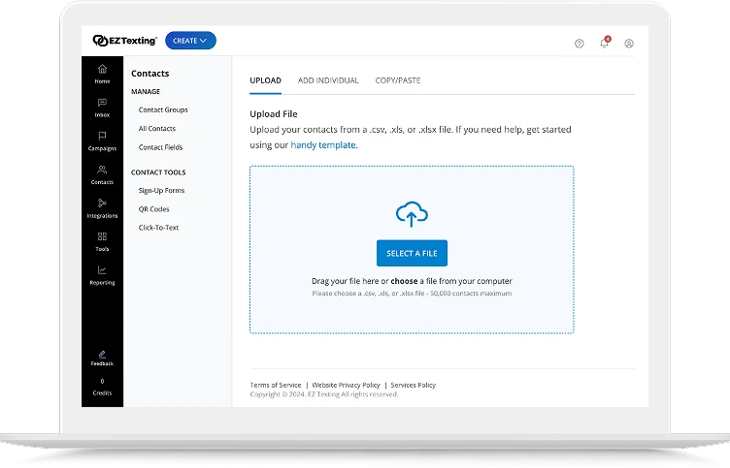Screen dimensions: 730x468
Task: Click the MANAGE section label
Action: point(146,91)
